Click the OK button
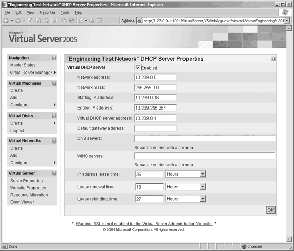Screen dimensions: 294x251 pyautogui.click(x=270, y=210)
